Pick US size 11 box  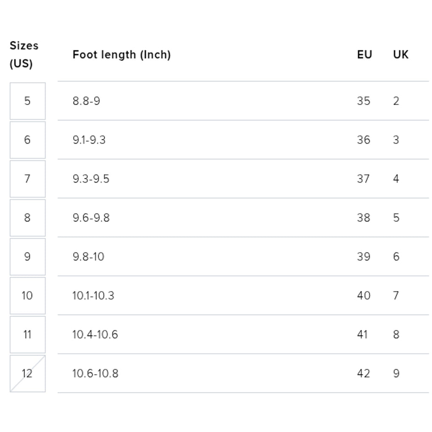click(27, 335)
